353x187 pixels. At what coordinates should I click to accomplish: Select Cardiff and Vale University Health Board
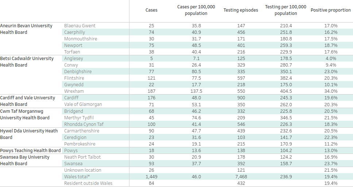(27, 101)
